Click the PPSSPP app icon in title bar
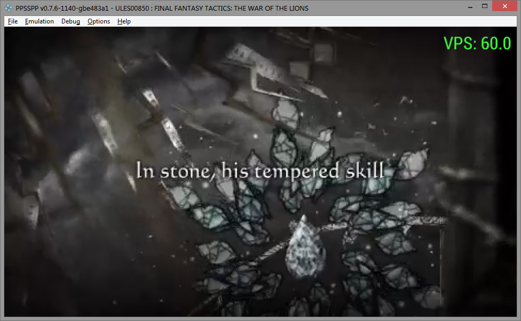This screenshot has height=321, width=521. [9, 8]
